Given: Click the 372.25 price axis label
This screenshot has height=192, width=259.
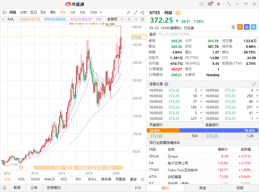Looking at the screenshot, I should (139, 37).
